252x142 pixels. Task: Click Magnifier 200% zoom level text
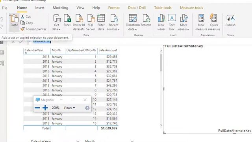(x=56, y=108)
